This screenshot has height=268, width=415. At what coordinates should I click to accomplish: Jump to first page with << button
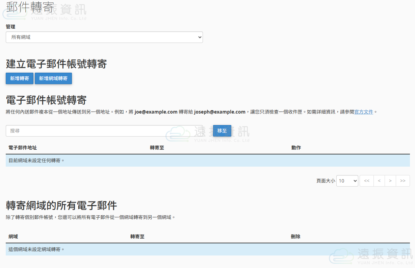pyautogui.click(x=366, y=181)
